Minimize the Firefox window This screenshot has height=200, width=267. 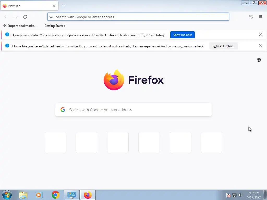245,3
